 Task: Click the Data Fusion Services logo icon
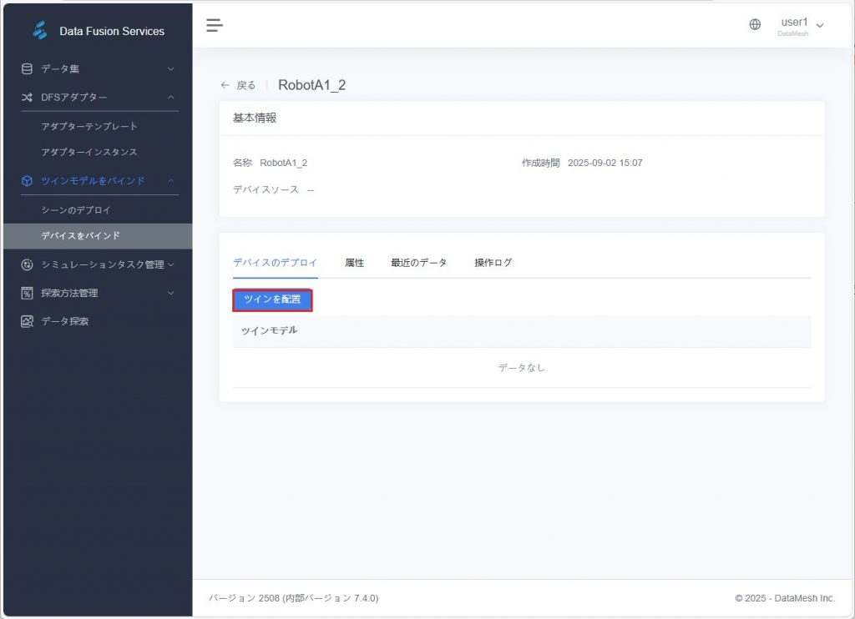40,31
